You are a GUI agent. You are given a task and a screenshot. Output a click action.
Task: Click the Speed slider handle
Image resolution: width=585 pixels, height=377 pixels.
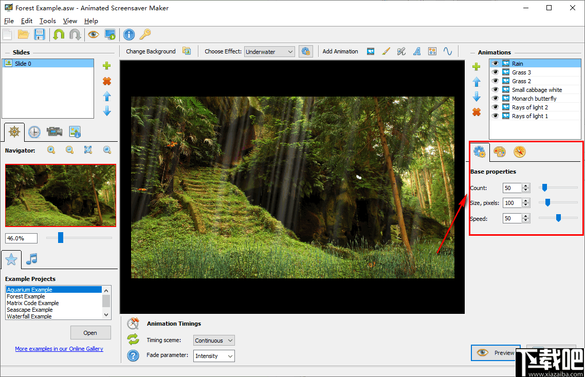pyautogui.click(x=558, y=218)
